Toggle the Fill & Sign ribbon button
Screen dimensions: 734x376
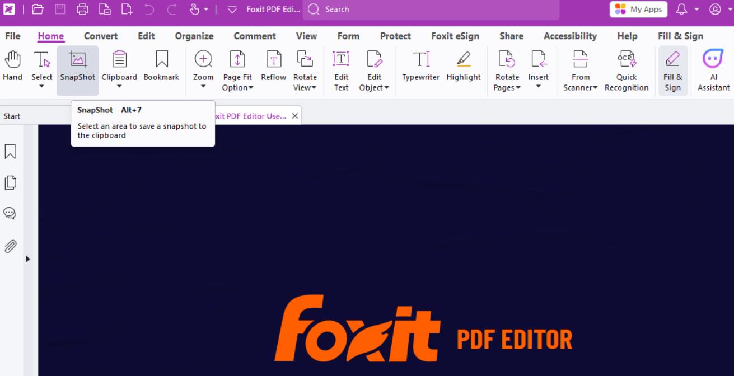pyautogui.click(x=672, y=70)
